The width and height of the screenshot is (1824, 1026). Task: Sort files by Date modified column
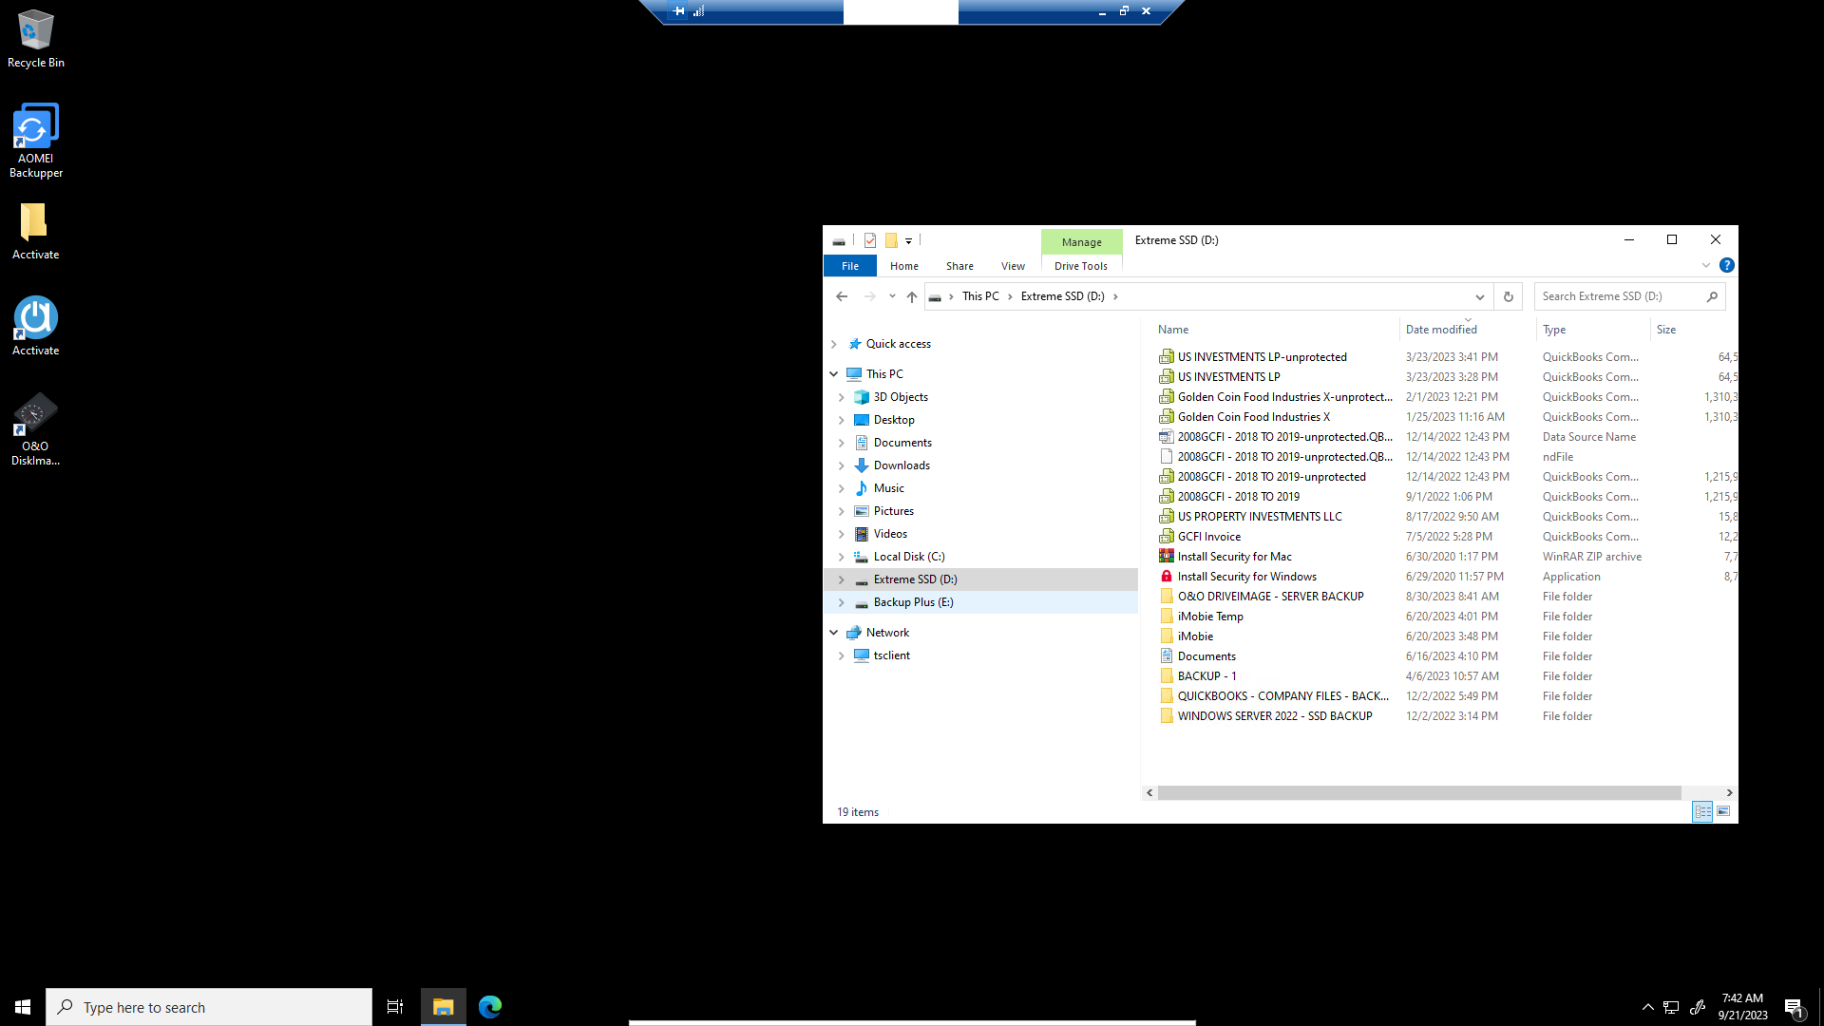(1441, 330)
